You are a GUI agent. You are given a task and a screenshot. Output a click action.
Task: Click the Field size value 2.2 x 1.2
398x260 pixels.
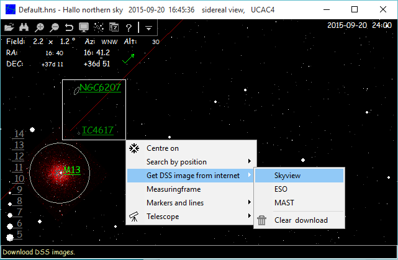[x=54, y=42]
